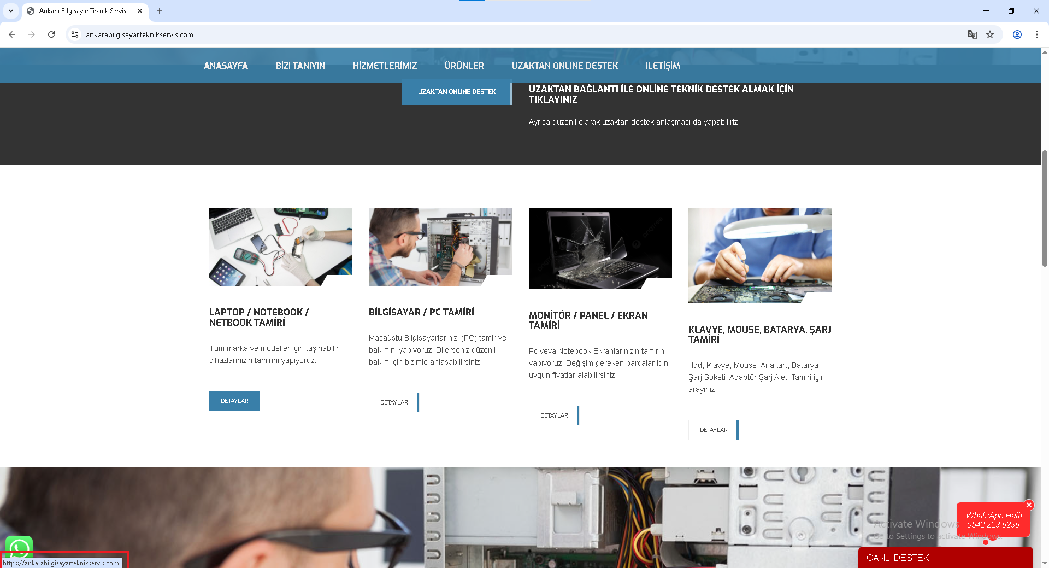Image resolution: width=1049 pixels, height=568 pixels.
Task: Close the WhatsApp Hattı popup
Action: [x=1029, y=505]
